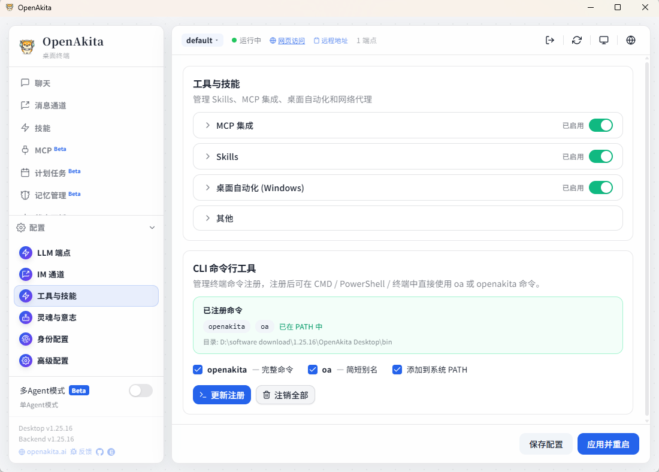Click the Backend v1.25.16 version text
Screen dimensions: 659x472
pyautogui.click(x=46, y=439)
